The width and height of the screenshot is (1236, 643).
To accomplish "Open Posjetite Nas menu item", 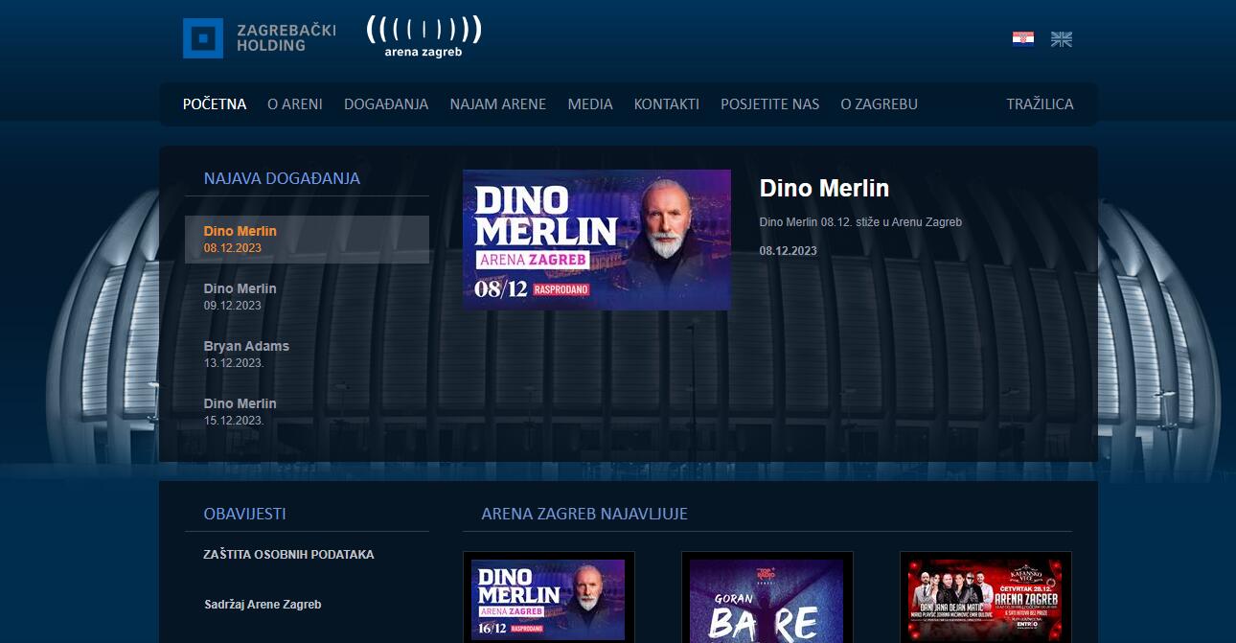I will coord(770,104).
